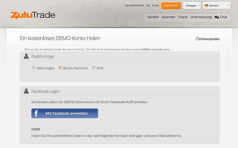Select the Binäre Optionen radio button

60,68
